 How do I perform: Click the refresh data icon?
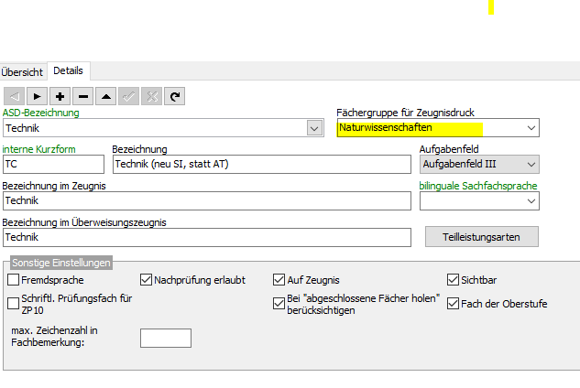(175, 95)
